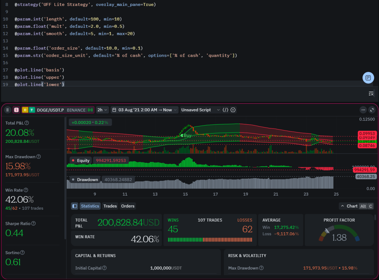Toggle the Drawdown series visibility
The width and height of the screenshot is (379, 280).
click(x=73, y=179)
